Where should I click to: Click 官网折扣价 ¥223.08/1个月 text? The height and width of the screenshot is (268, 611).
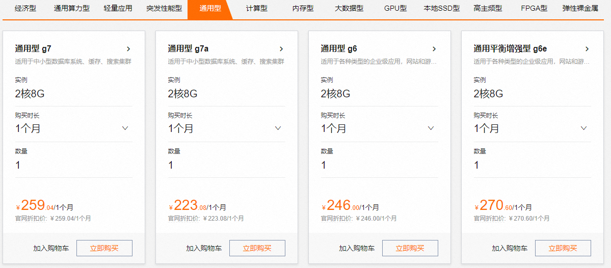coord(206,219)
